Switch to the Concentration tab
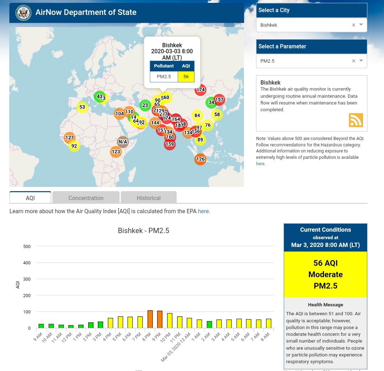Viewport: 384px width, 371px height. pyautogui.click(x=86, y=198)
